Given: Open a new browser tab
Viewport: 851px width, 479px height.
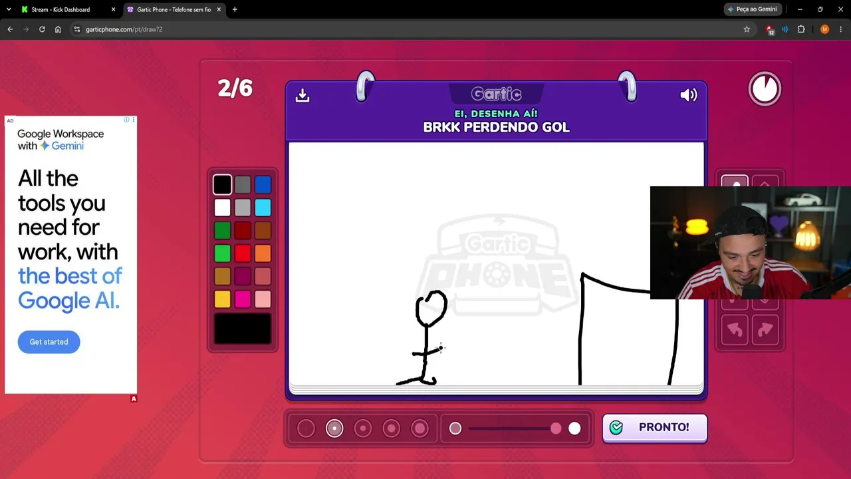Looking at the screenshot, I should pos(235,9).
